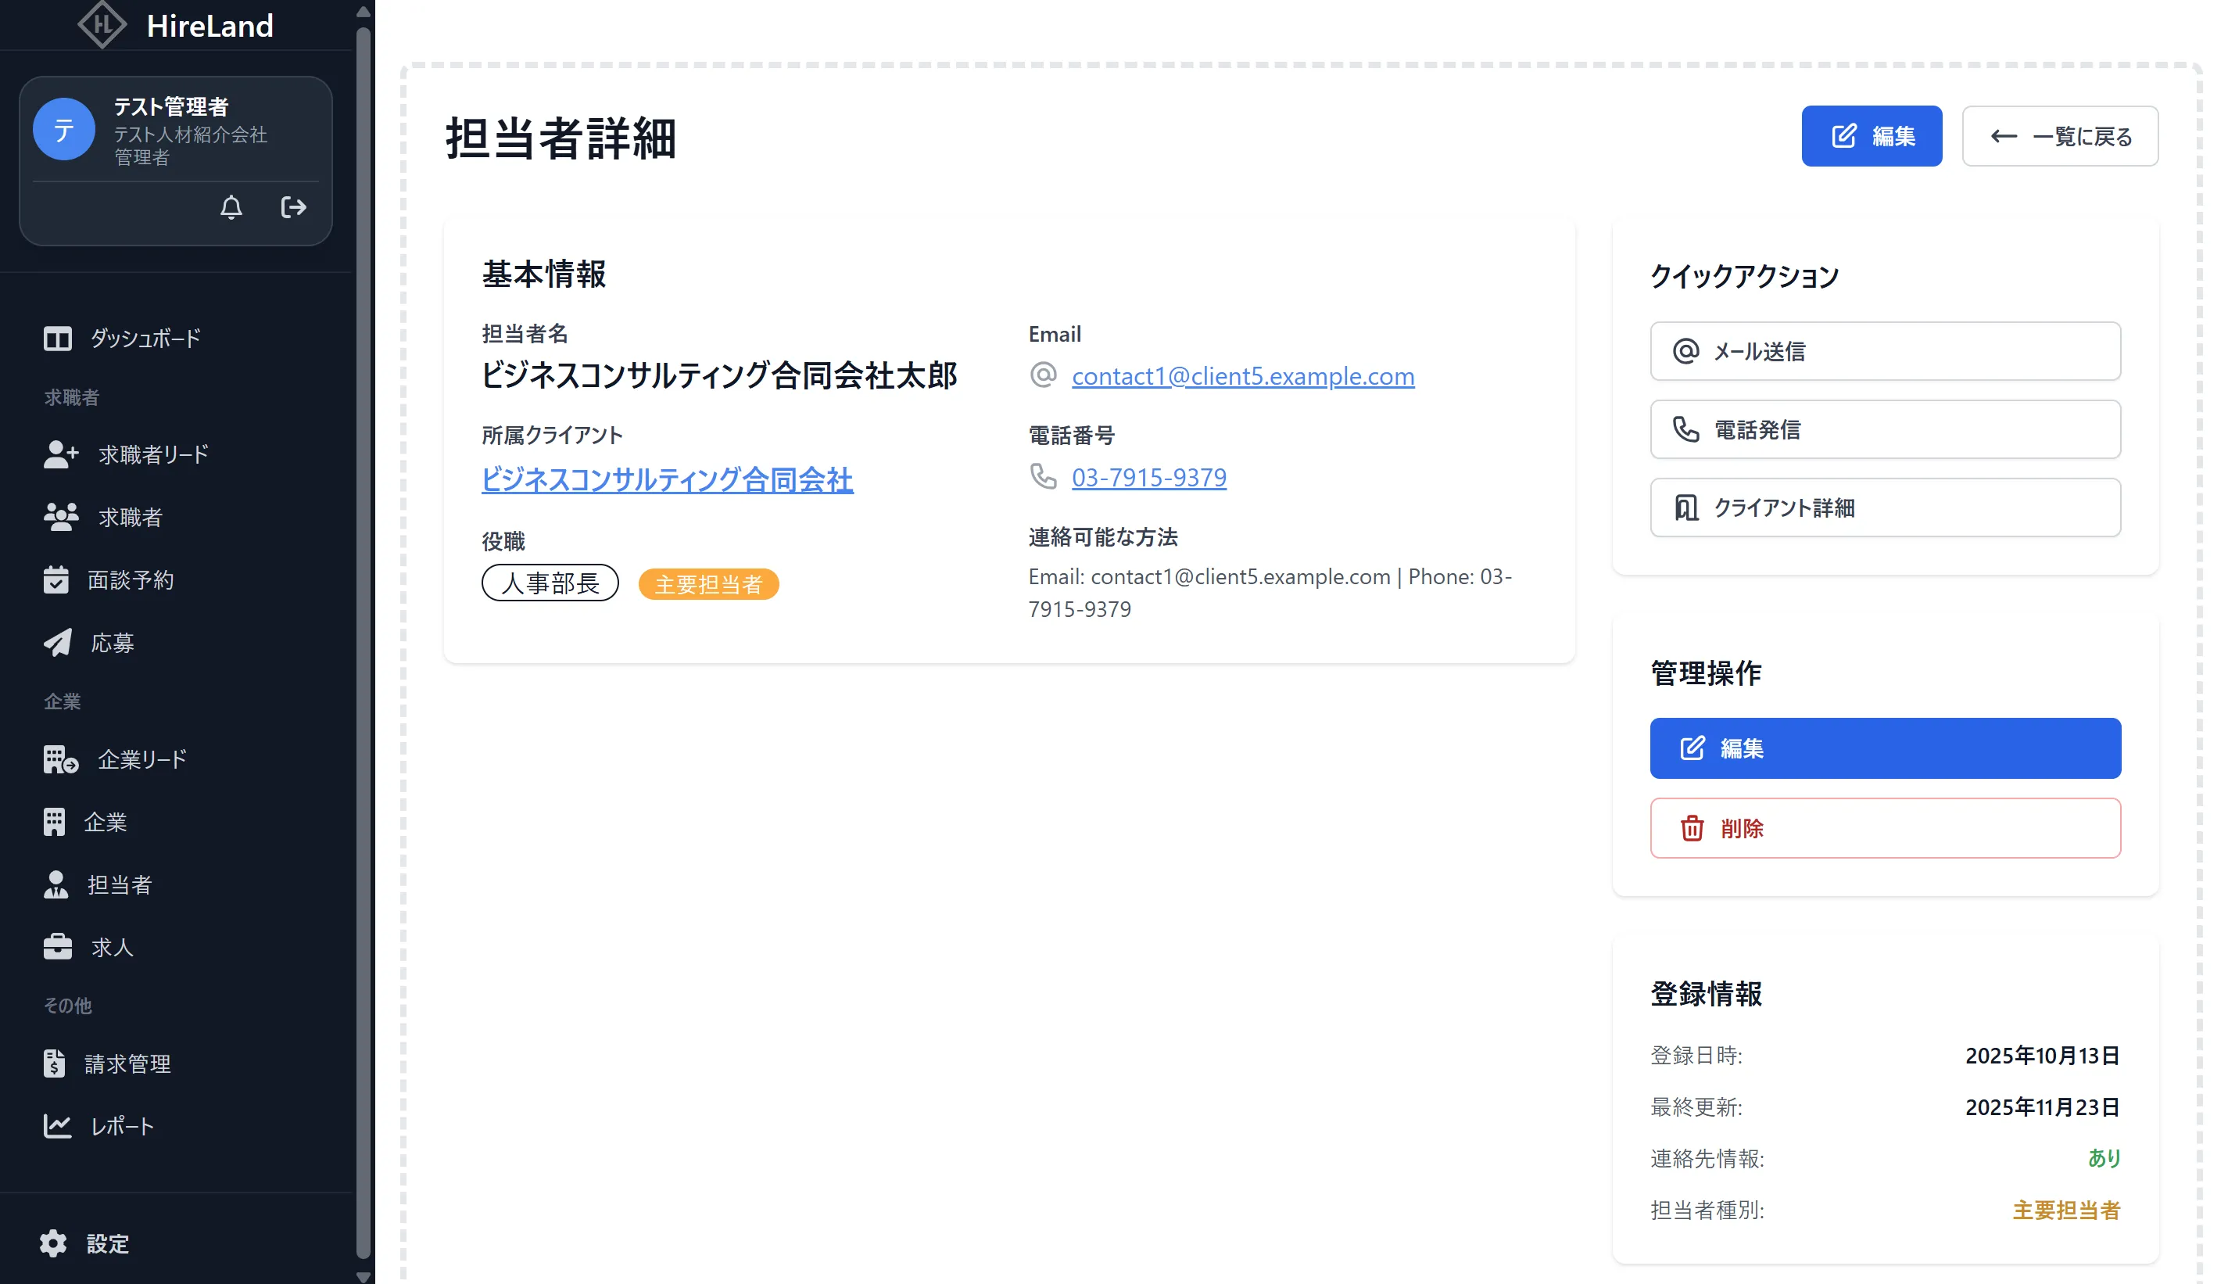Click 一覧に戻る back button
The height and width of the screenshot is (1284, 2228).
2060,137
